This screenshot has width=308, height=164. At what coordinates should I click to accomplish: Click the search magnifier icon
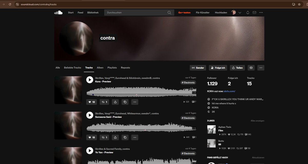click(169, 13)
